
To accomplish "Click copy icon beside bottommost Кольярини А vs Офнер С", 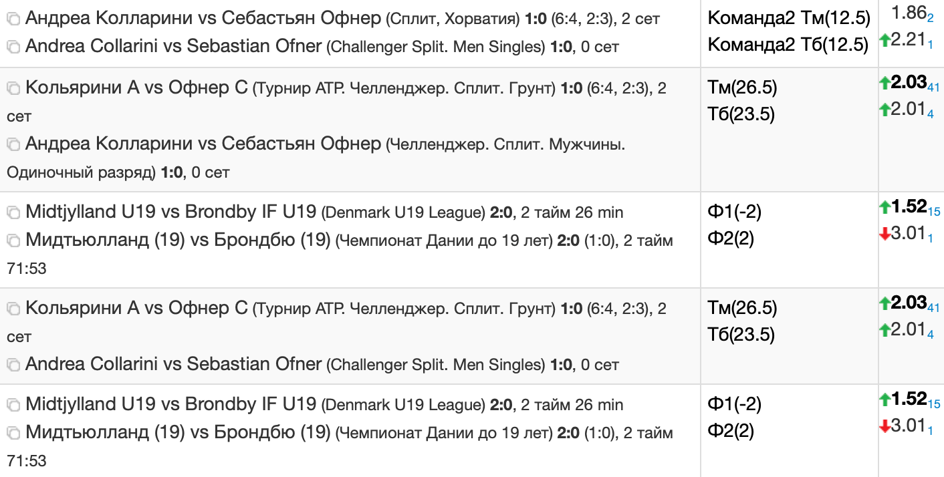I will [x=13, y=309].
